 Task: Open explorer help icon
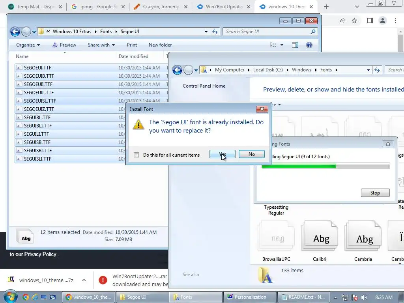pyautogui.click(x=309, y=45)
